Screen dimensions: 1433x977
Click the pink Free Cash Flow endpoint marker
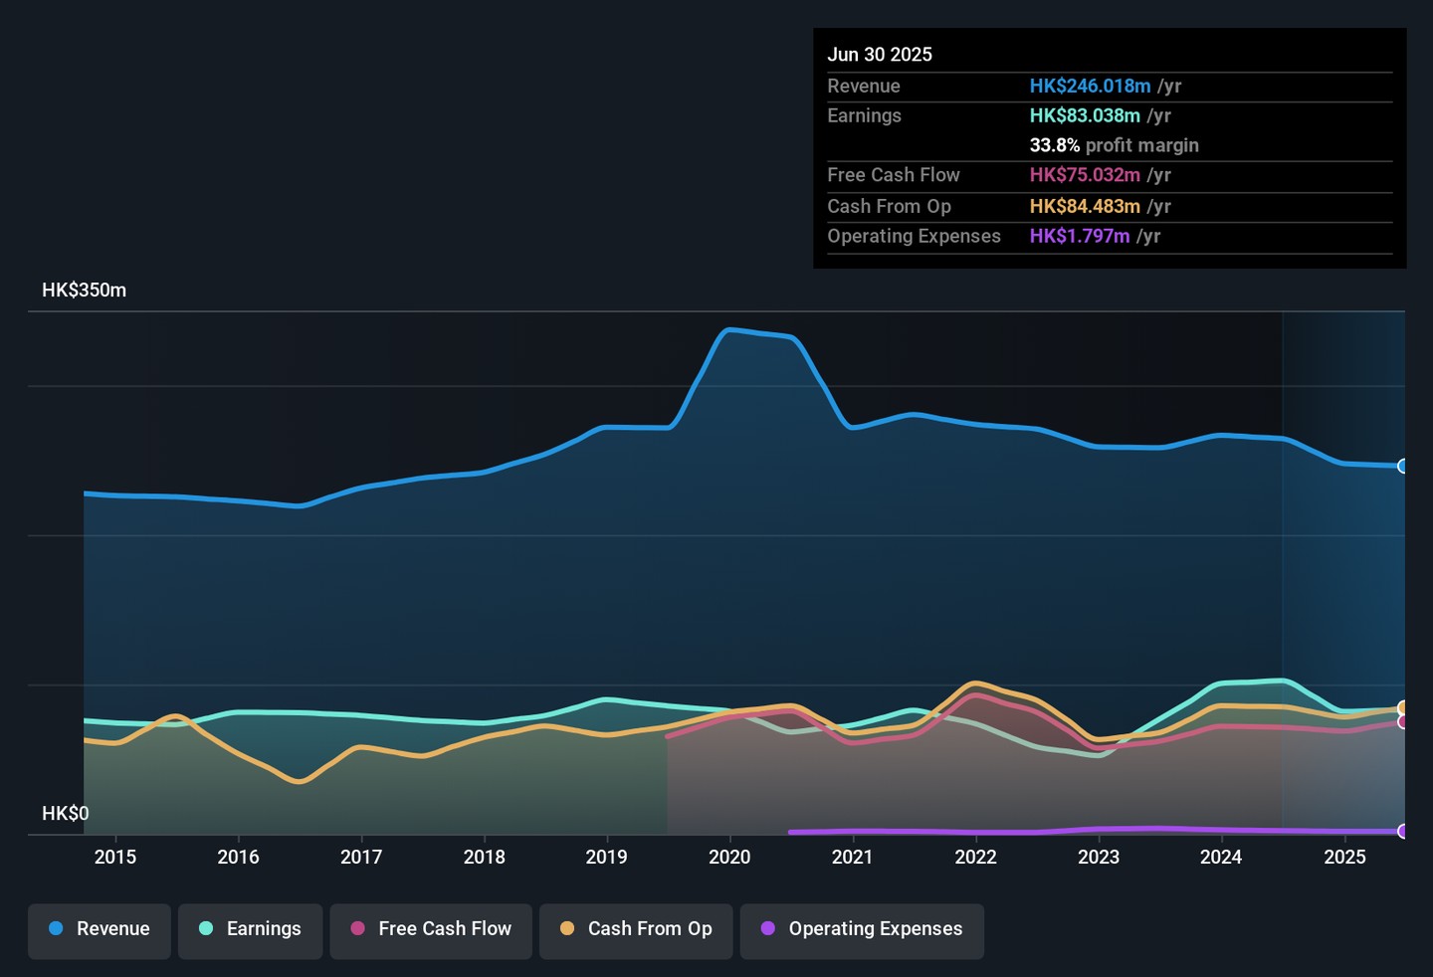point(1403,721)
